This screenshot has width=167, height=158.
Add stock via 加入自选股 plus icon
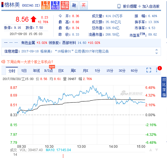[140, 6]
